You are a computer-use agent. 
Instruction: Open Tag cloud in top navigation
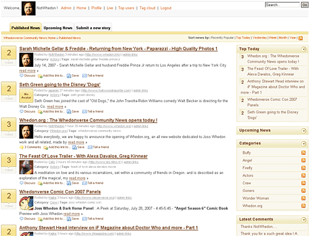point(147,8)
